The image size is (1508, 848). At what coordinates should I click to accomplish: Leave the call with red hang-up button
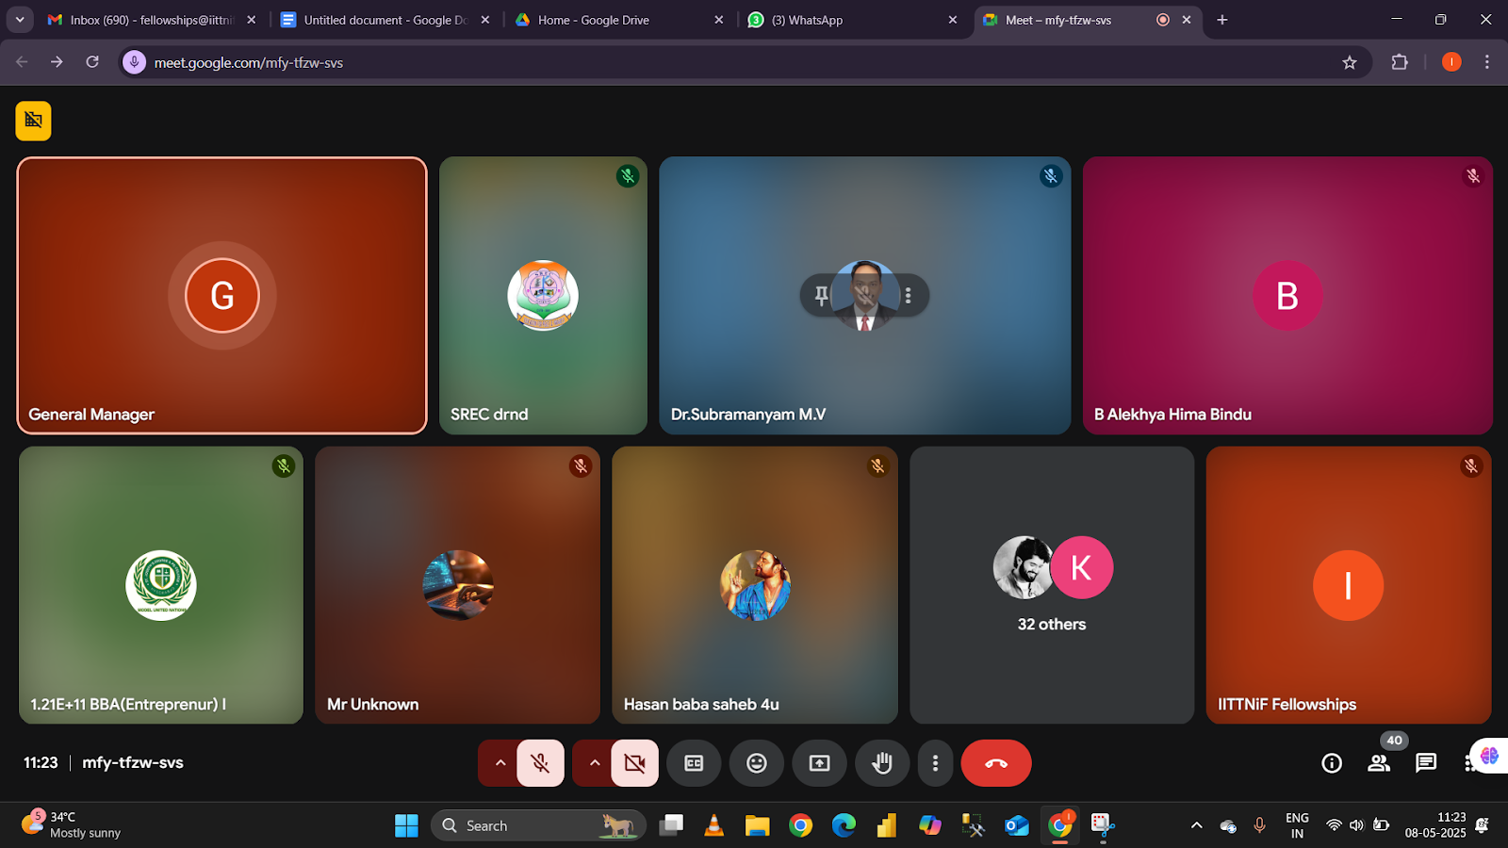tap(996, 763)
